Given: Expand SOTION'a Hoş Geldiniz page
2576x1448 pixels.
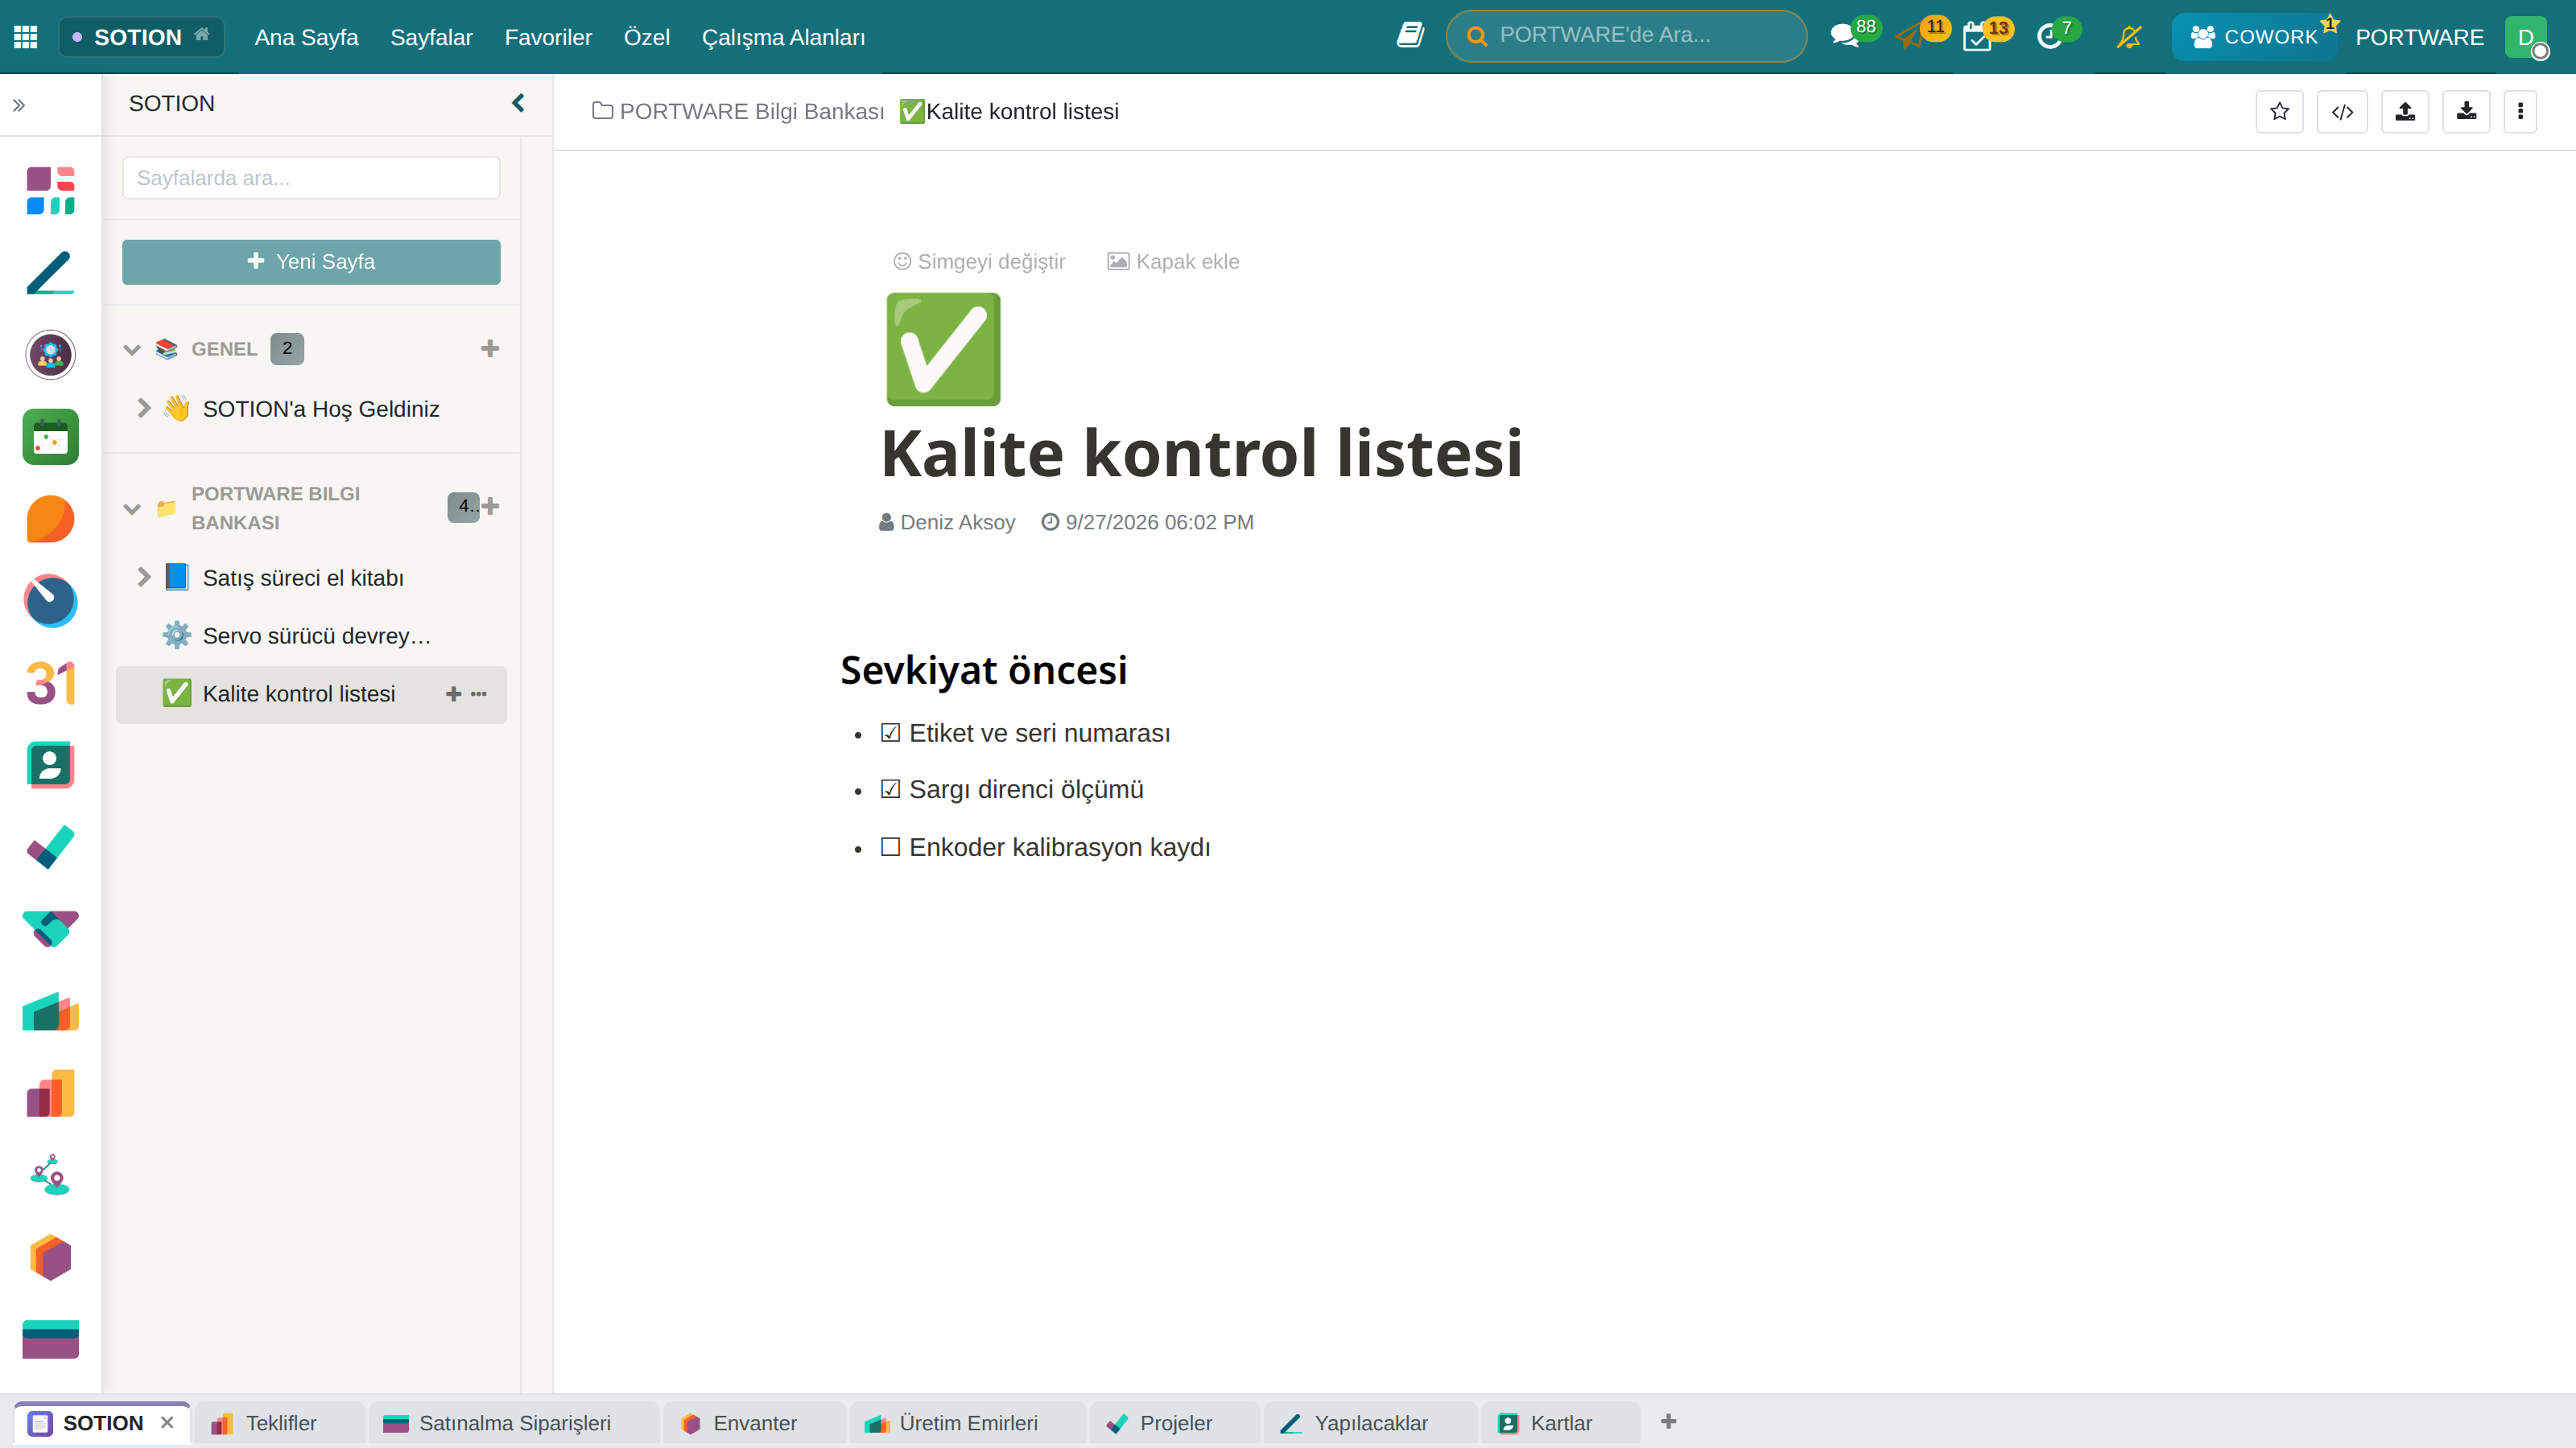Looking at the screenshot, I should click(144, 408).
